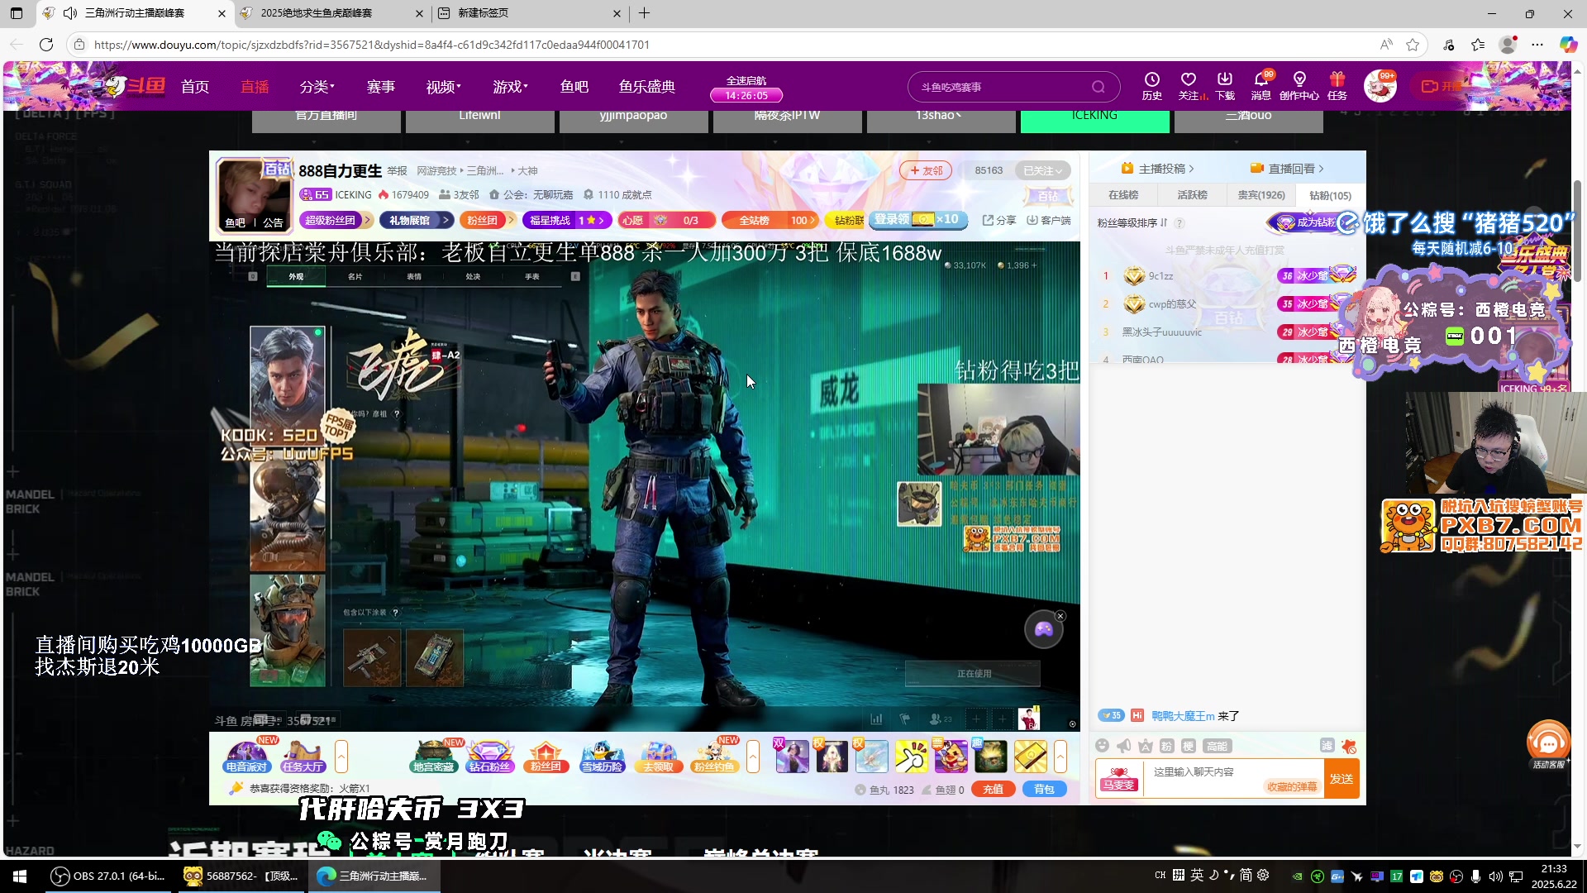This screenshot has width=1587, height=893.
Task: Click the emoji smiley icon in chat toolbar
Action: point(1102,746)
